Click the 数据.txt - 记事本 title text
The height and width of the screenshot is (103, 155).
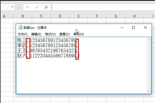click(35, 28)
